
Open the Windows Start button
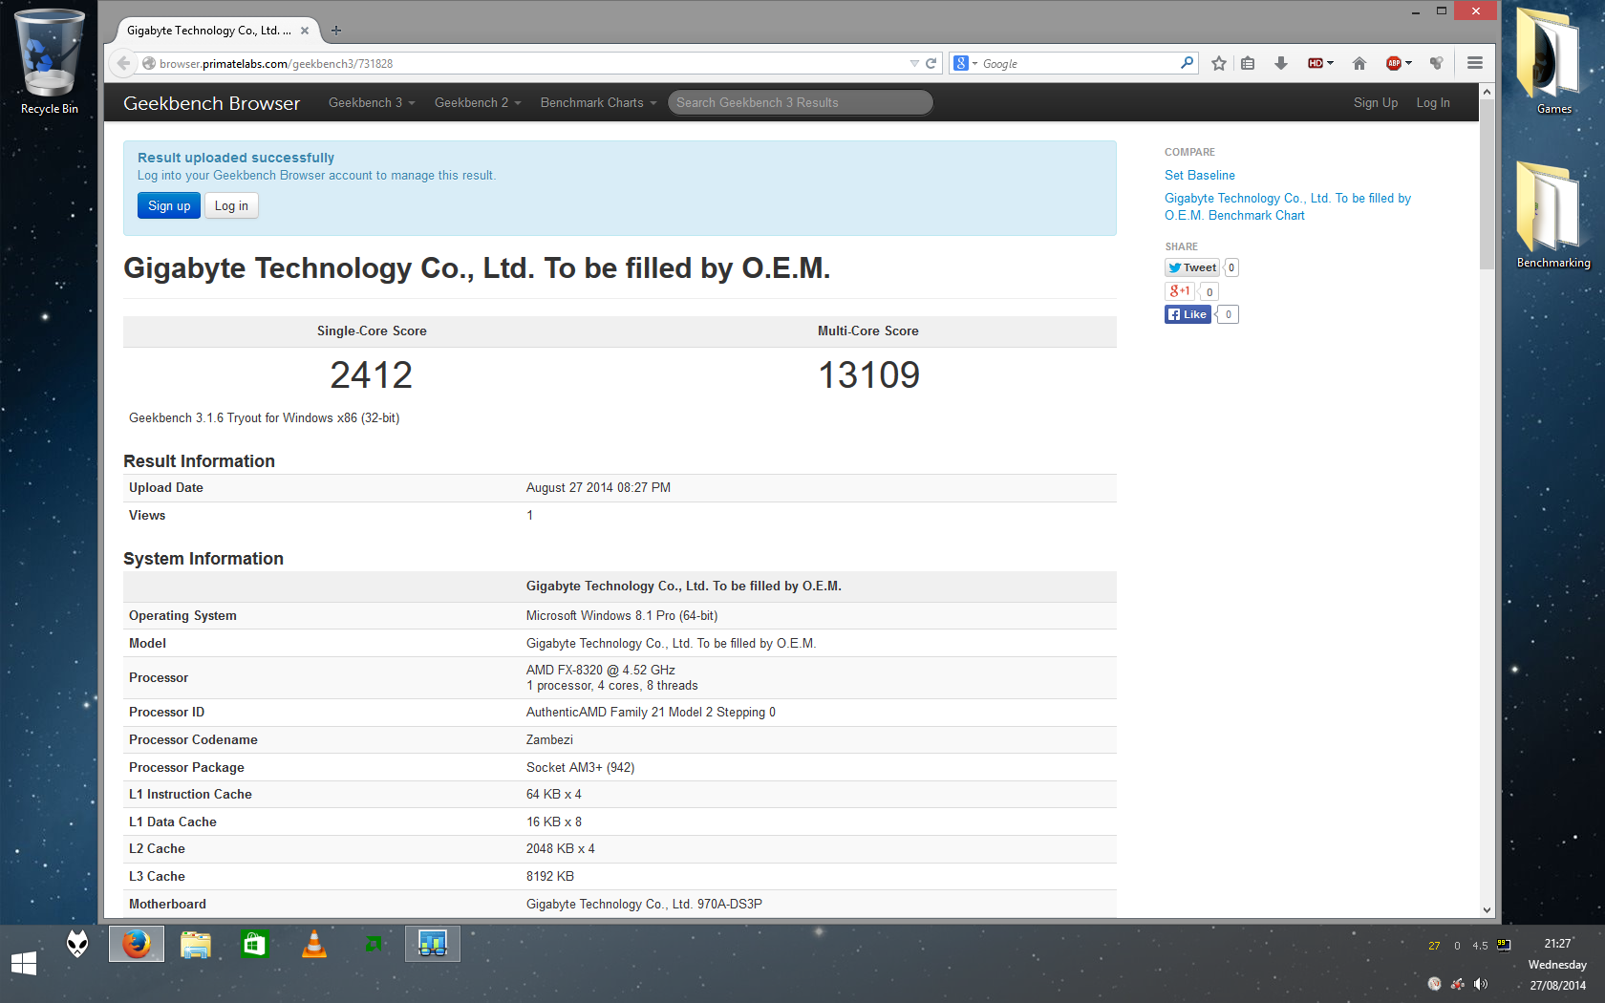click(x=24, y=963)
